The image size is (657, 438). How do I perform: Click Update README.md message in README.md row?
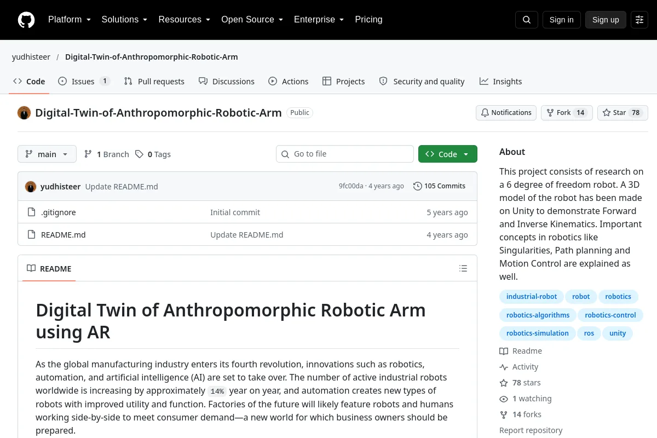(247, 235)
